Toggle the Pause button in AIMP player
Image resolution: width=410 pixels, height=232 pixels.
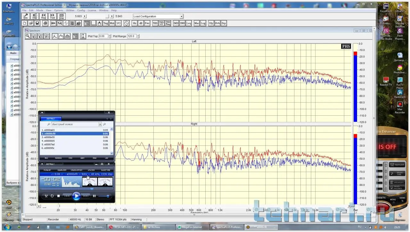(x=94, y=196)
